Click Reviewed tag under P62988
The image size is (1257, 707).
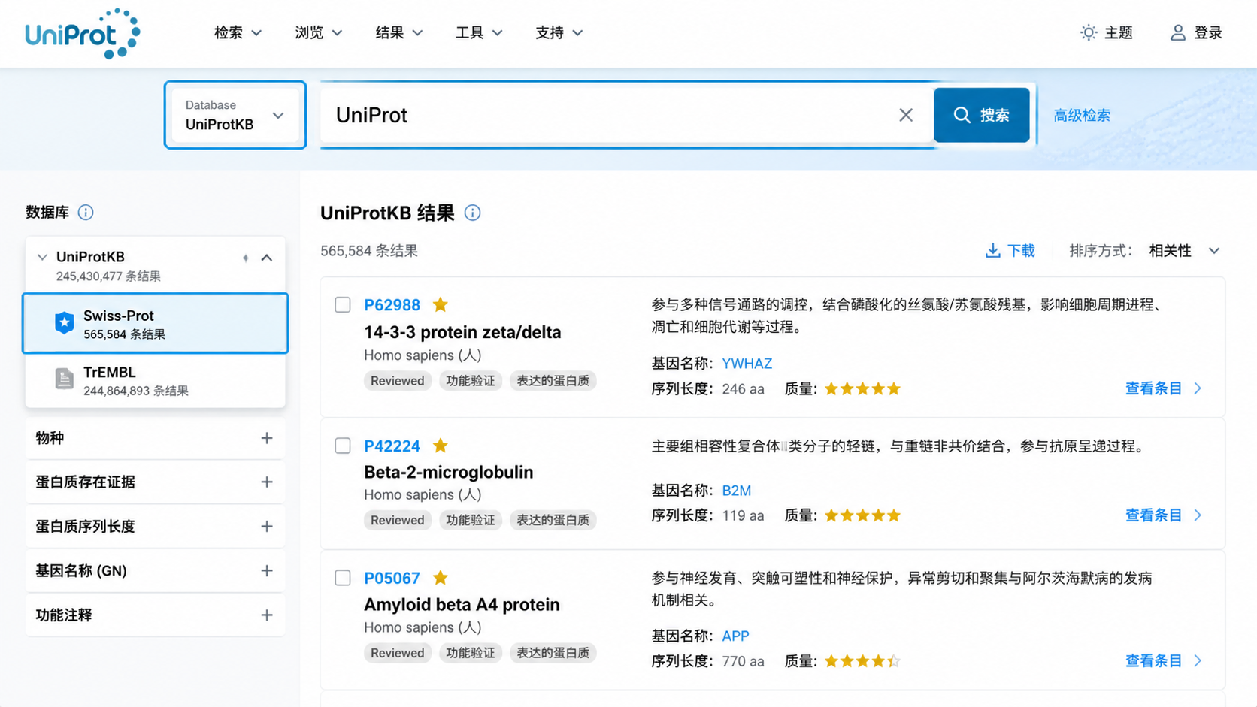pos(397,381)
